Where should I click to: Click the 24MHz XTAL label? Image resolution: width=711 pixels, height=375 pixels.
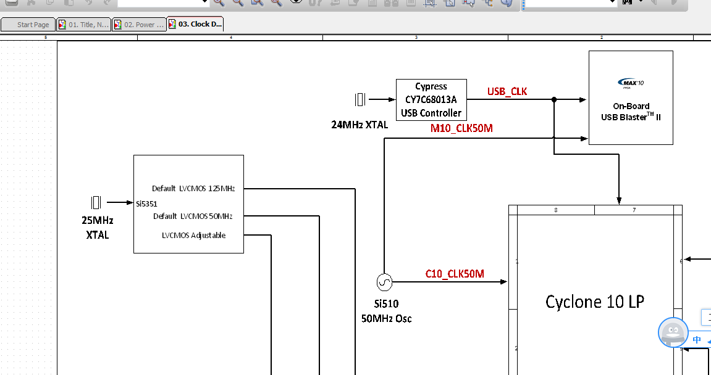[x=360, y=125]
